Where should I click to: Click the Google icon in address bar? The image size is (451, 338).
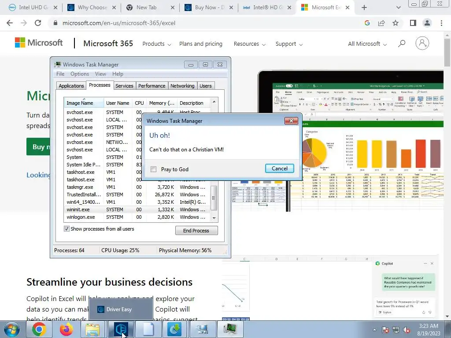(367, 23)
